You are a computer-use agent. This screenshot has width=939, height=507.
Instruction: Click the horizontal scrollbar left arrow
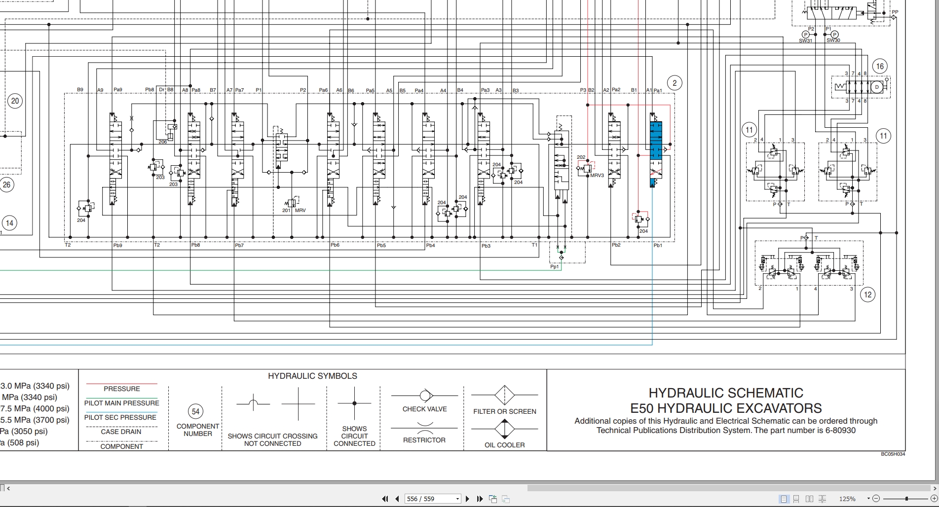(x=8, y=488)
